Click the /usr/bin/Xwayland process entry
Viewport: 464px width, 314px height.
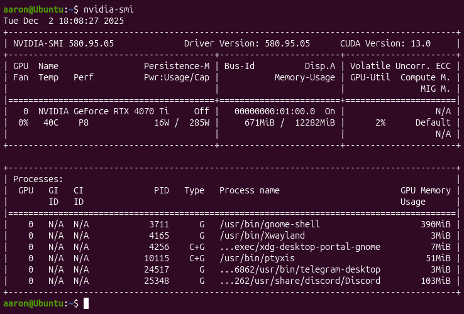click(260, 235)
